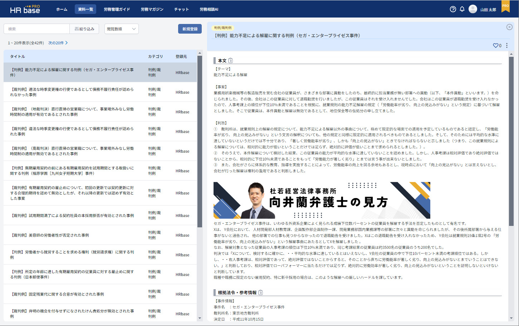This screenshot has height=326, width=519.
Task: Copy the 根拠法令・参考情報 section with its icon
Action: [x=261, y=292]
